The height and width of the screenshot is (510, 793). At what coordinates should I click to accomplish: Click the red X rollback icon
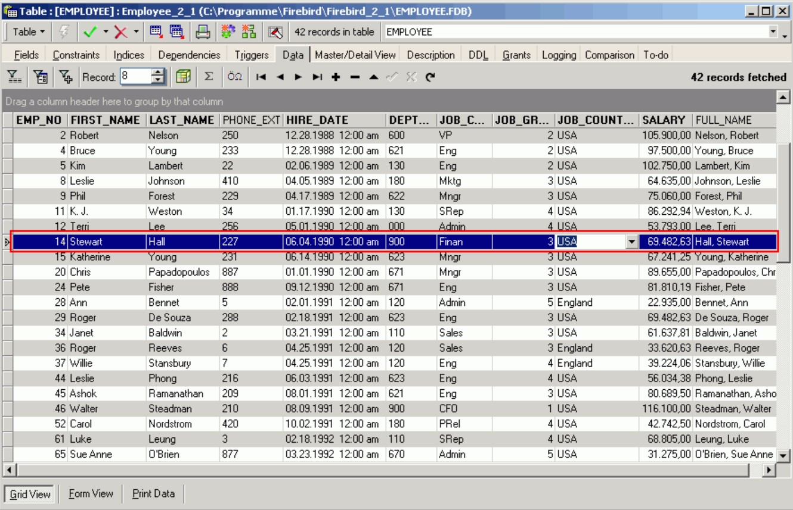coord(121,32)
